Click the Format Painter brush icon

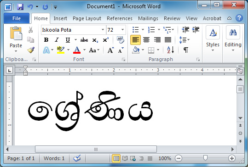coord(31,50)
